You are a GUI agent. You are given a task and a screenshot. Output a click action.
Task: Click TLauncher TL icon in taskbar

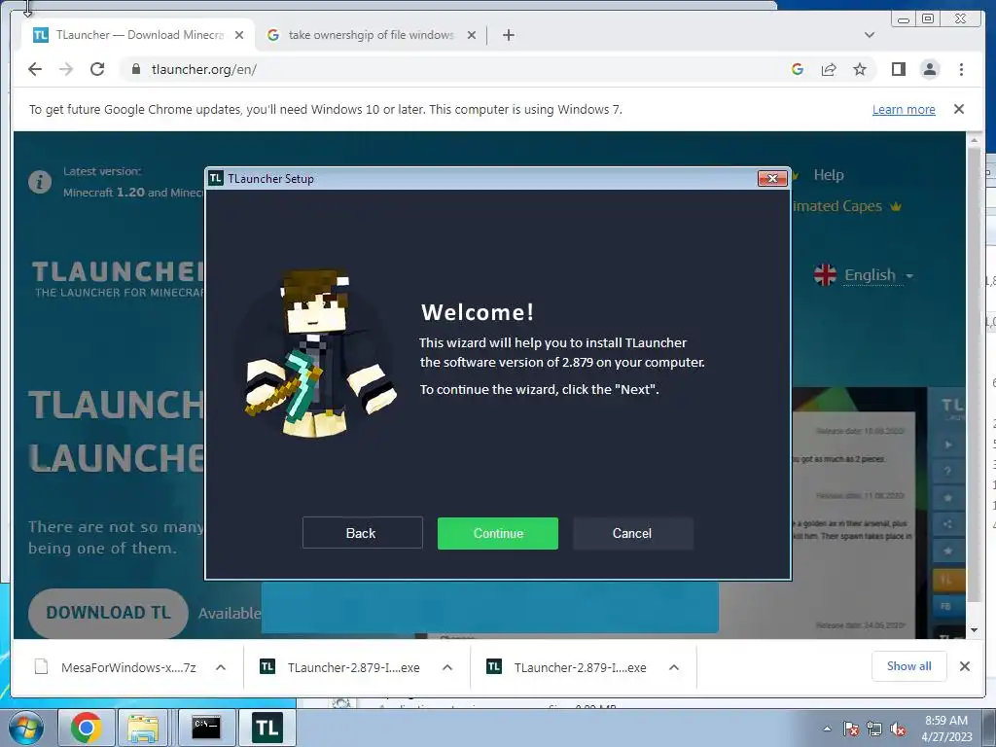pyautogui.click(x=267, y=728)
